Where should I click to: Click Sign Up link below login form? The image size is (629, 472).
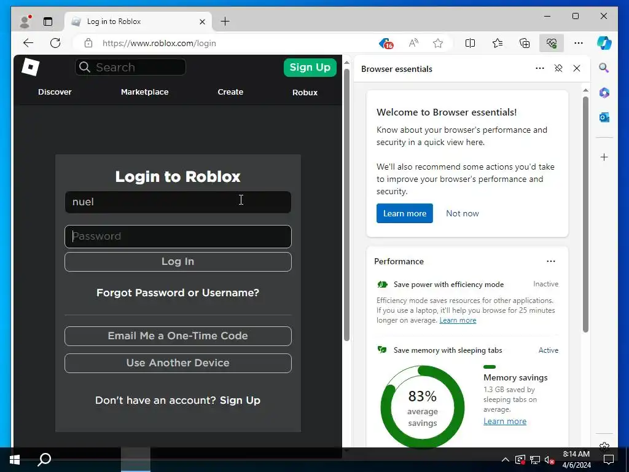(240, 400)
